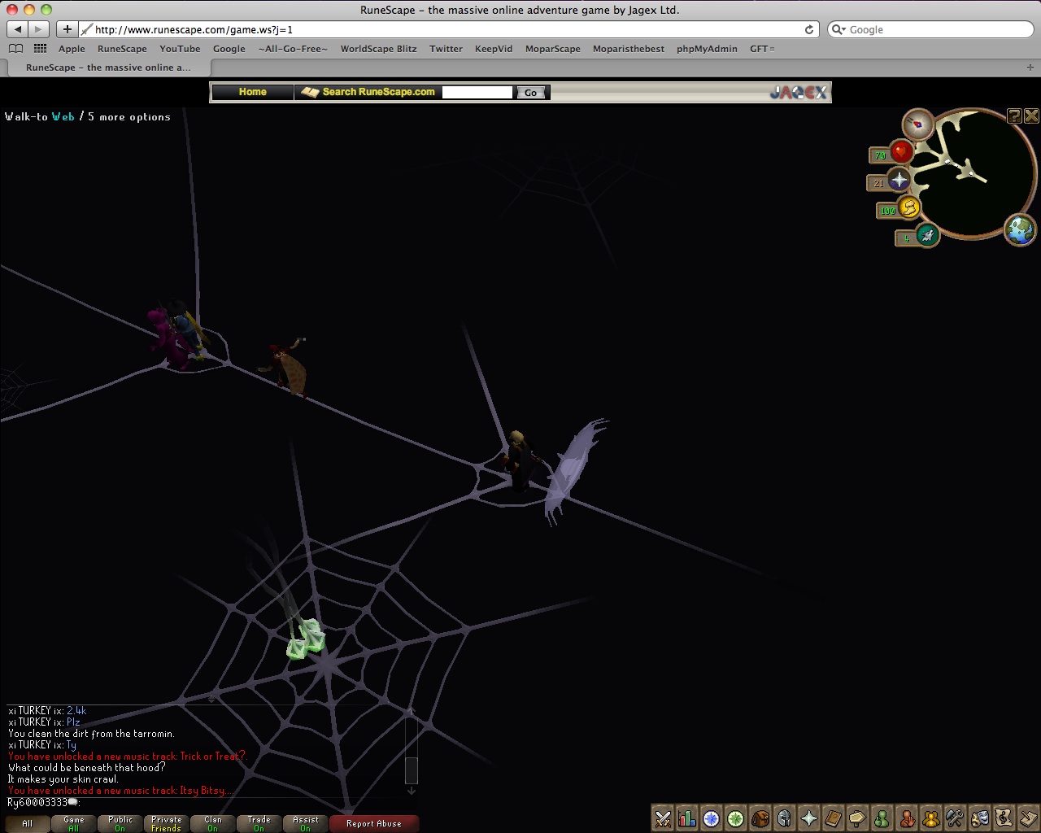Toggle the Game chat filter
The height and width of the screenshot is (833, 1041).
click(74, 823)
